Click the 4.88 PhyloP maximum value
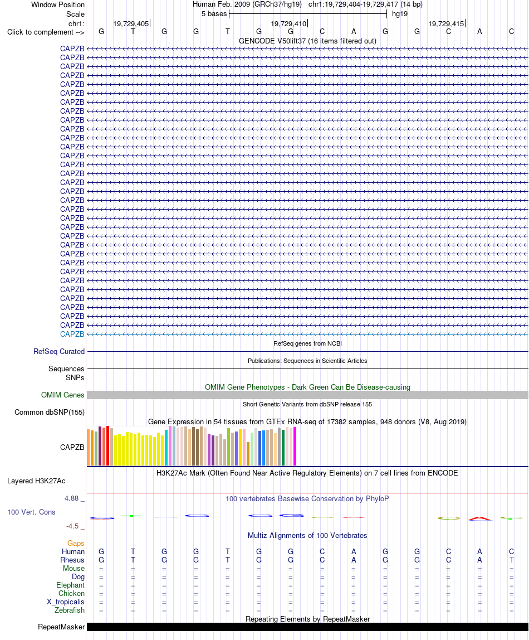529x640 pixels. click(72, 498)
